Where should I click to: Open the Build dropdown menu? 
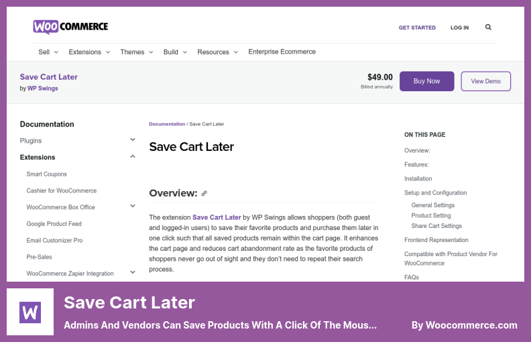(175, 52)
